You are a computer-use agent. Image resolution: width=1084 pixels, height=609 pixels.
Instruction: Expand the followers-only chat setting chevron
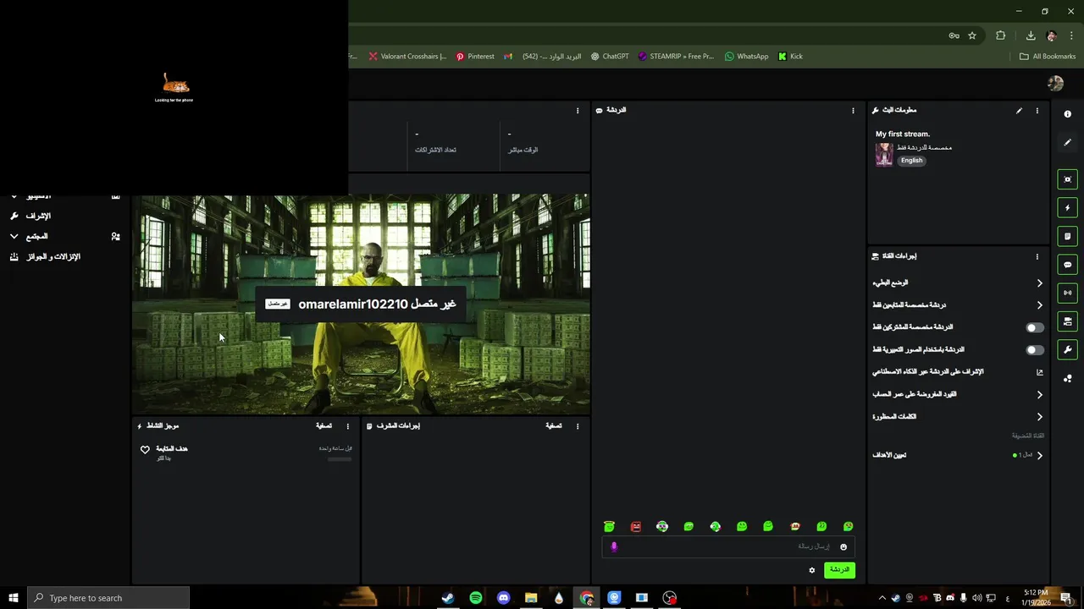1039,305
